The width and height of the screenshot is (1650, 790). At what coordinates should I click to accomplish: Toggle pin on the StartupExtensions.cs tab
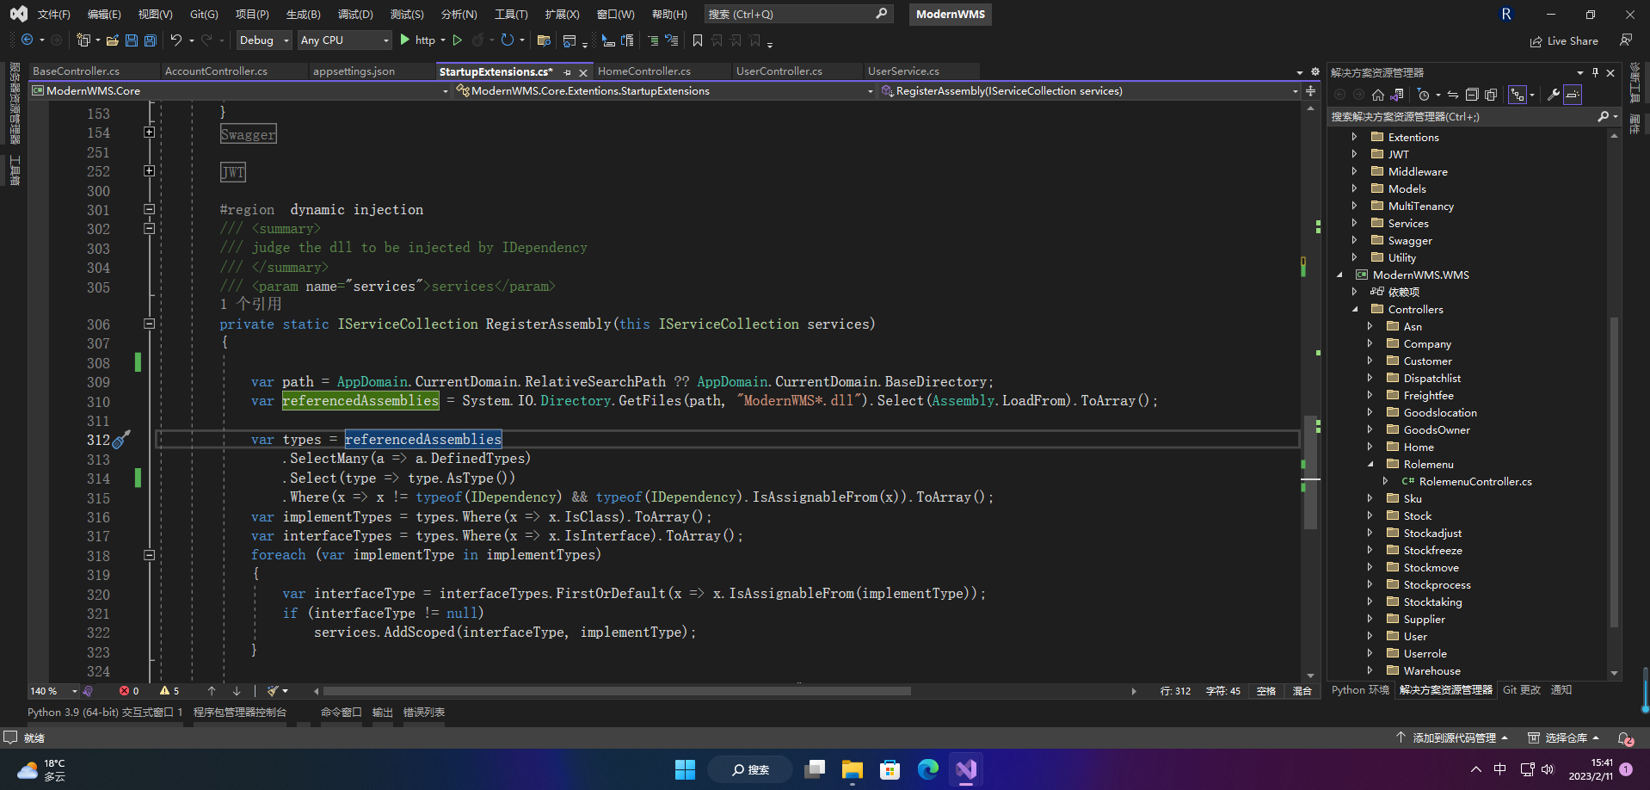[567, 72]
